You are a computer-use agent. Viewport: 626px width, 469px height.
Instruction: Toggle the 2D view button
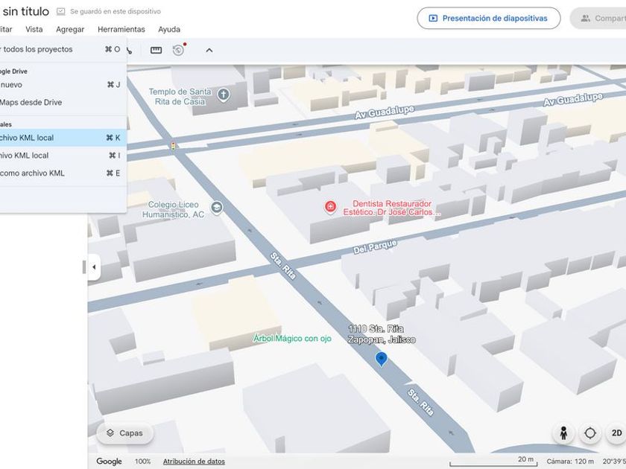click(x=616, y=433)
